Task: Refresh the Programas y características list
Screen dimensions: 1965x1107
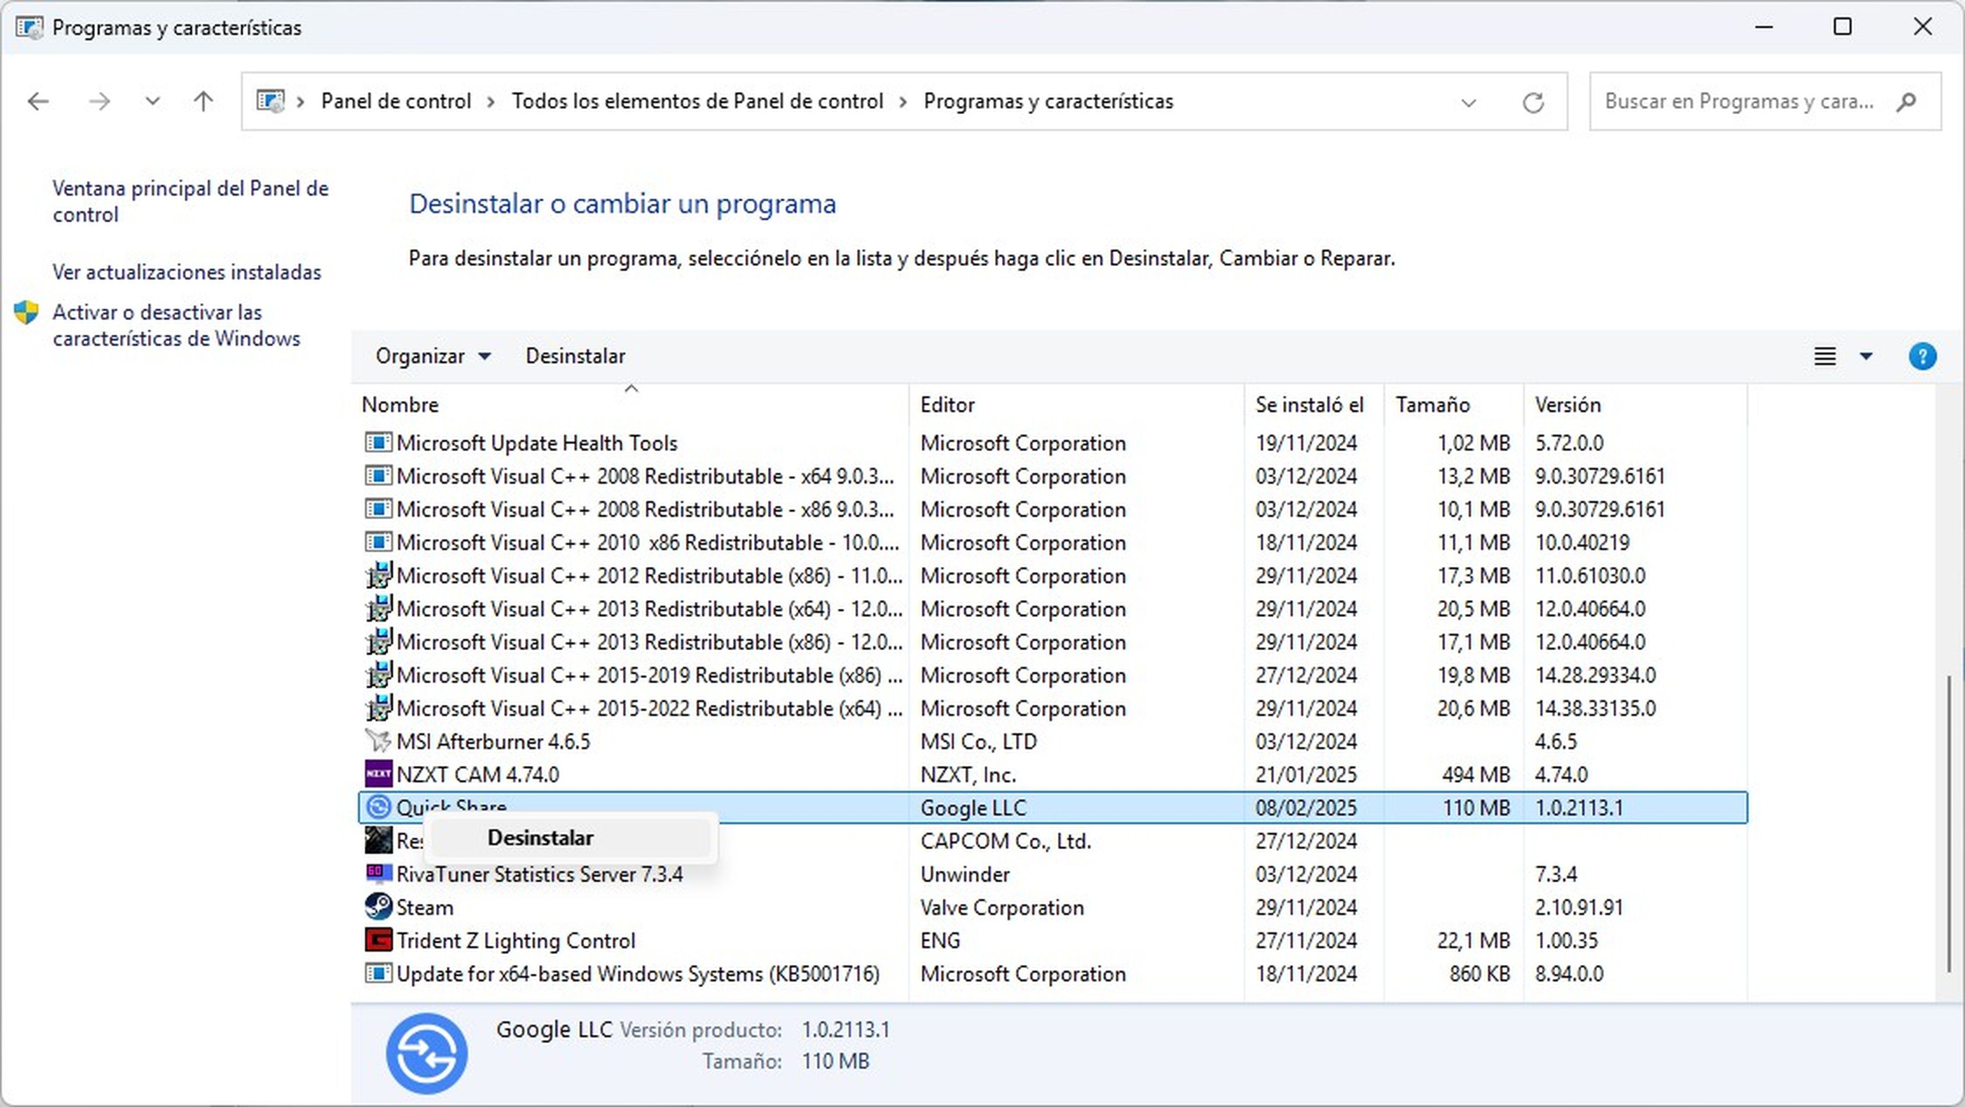Action: (x=1533, y=102)
